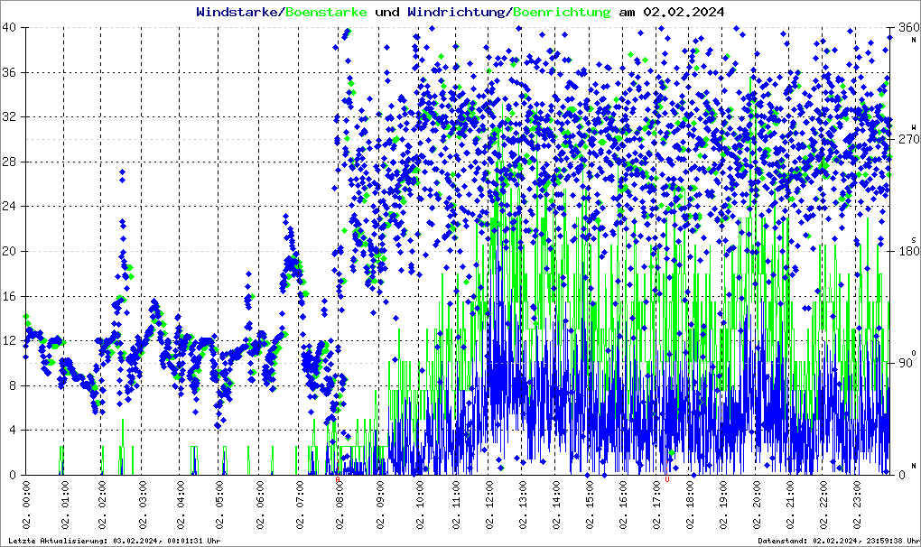Click the 90 O direction axis label
The width and height of the screenshot is (921, 547).
point(905,364)
